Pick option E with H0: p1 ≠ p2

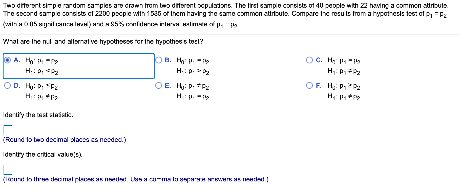[x=158, y=86]
